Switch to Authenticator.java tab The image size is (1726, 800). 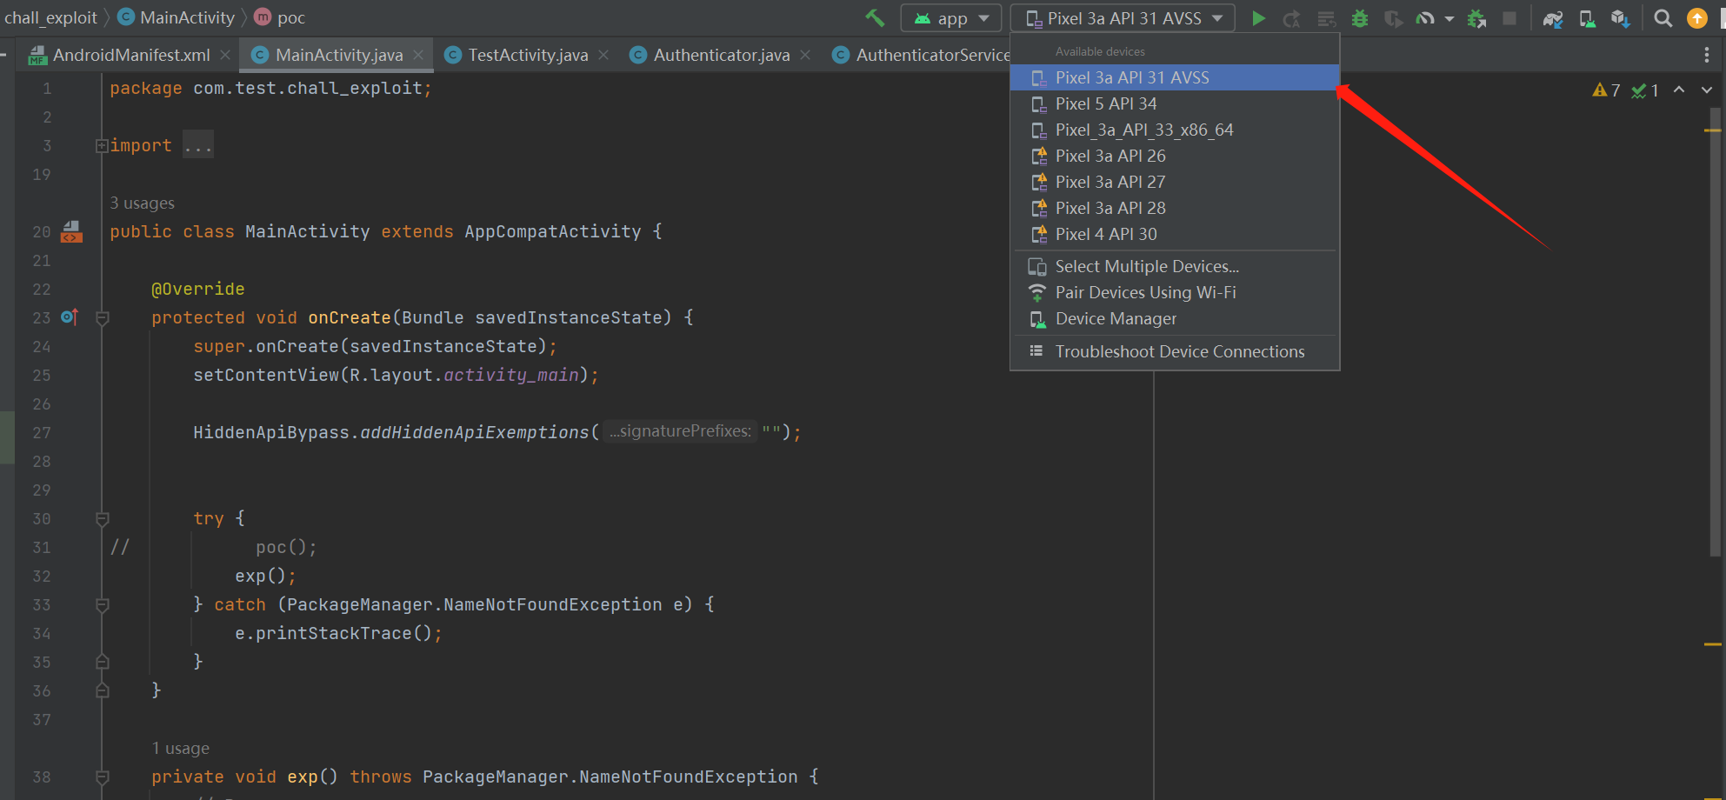[722, 55]
